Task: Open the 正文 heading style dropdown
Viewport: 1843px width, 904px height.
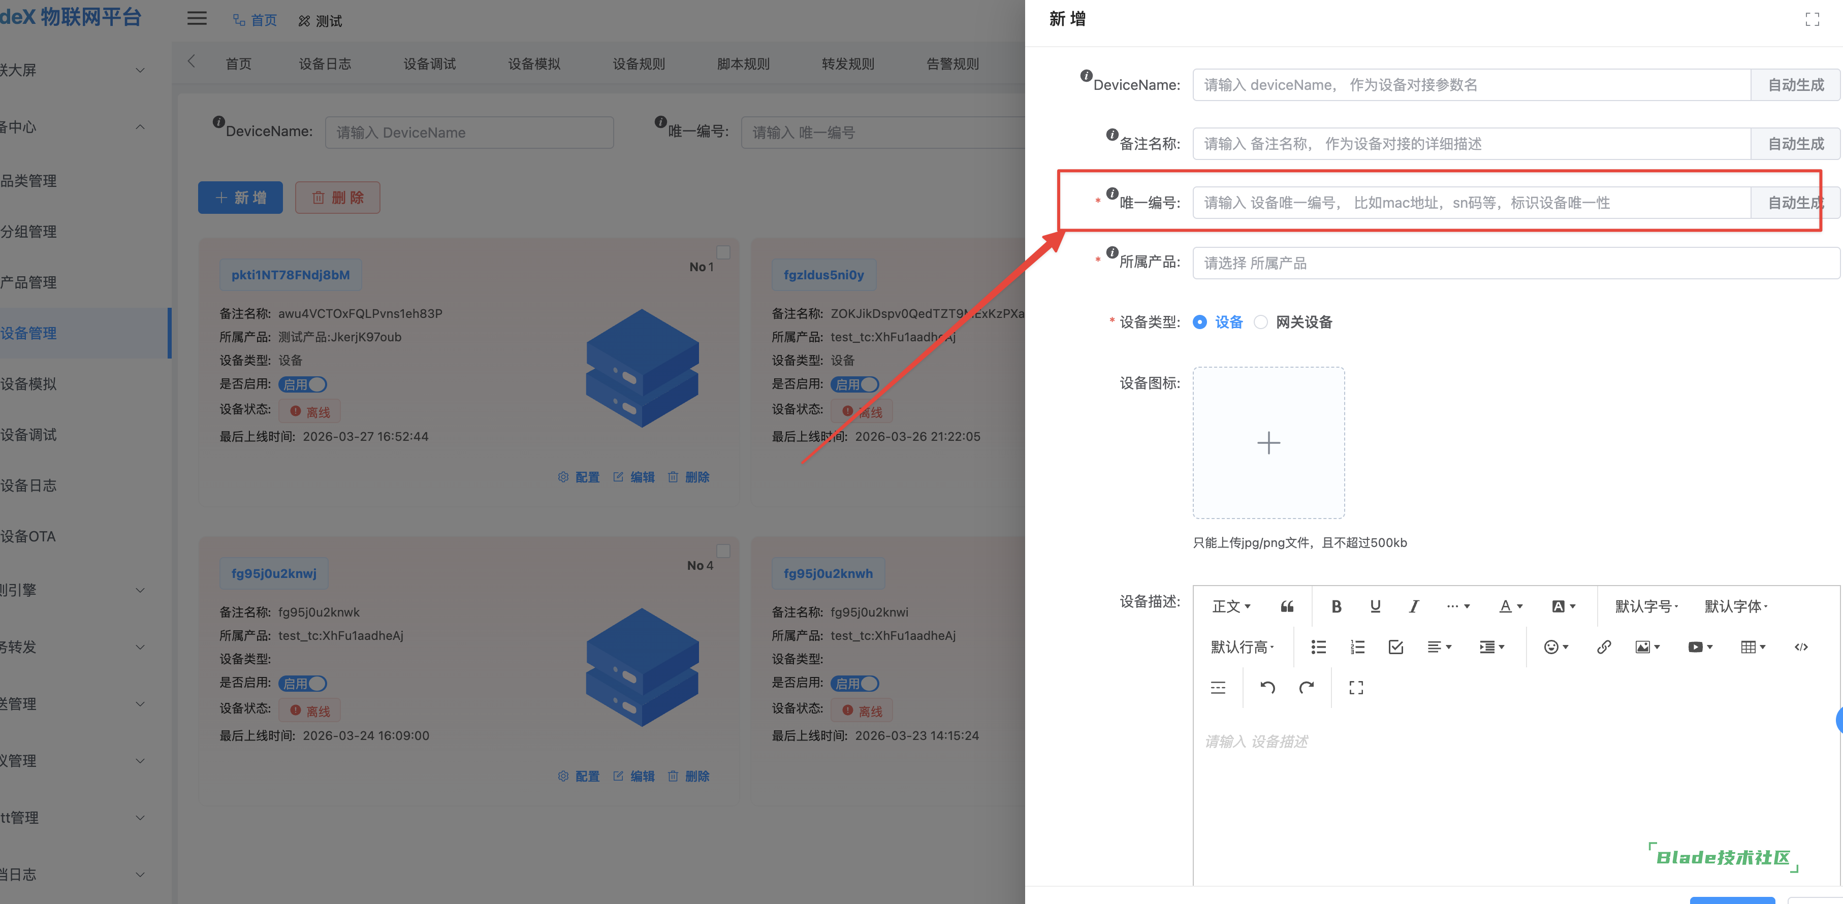Action: pyautogui.click(x=1230, y=606)
